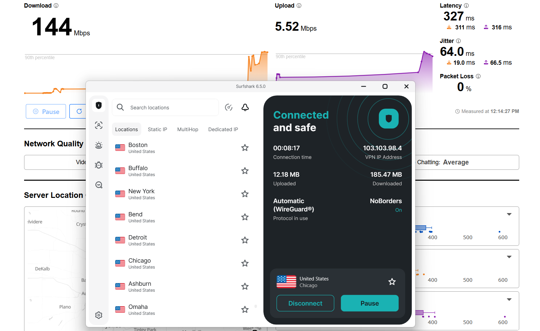Open the VPN shield sidebar icon
Image resolution: width=540 pixels, height=331 pixels.
click(x=99, y=105)
